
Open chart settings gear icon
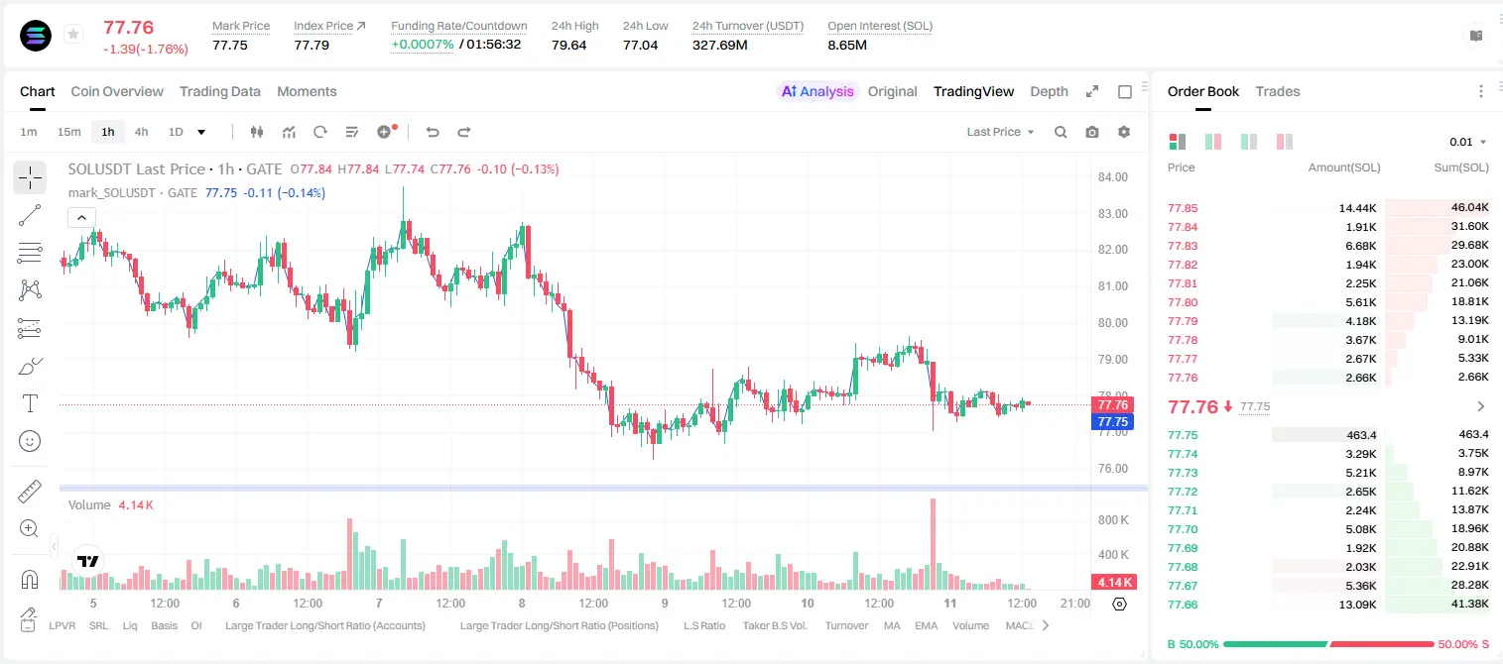point(1124,132)
